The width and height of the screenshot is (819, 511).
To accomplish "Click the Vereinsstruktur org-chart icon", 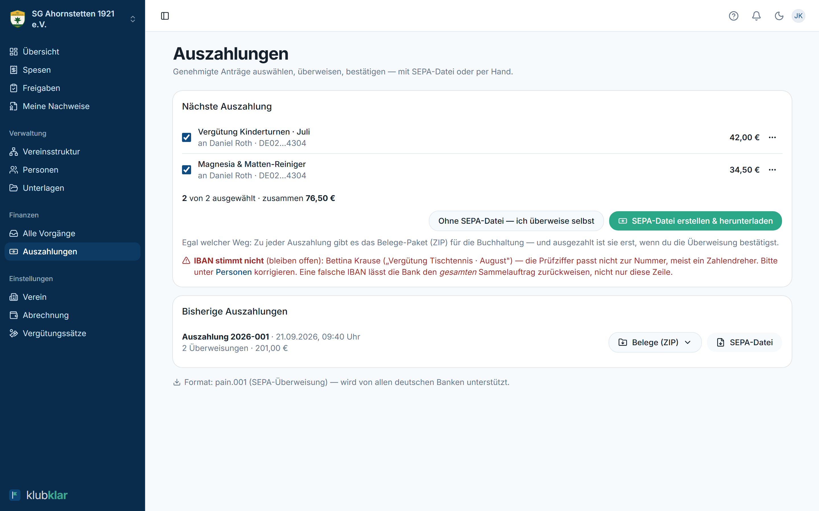I will coord(14,152).
